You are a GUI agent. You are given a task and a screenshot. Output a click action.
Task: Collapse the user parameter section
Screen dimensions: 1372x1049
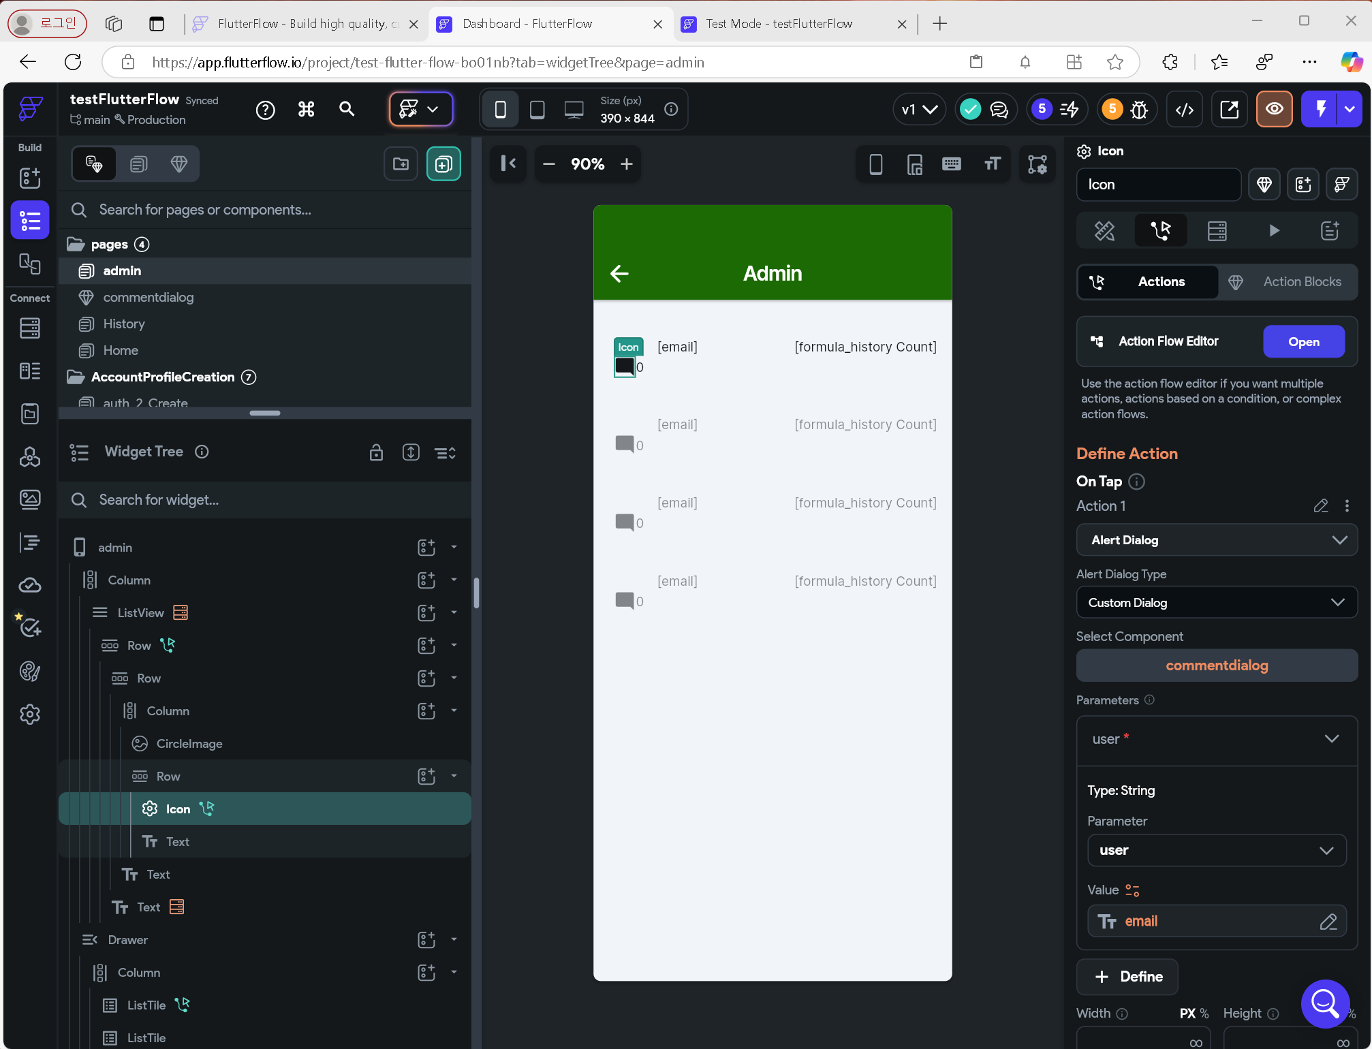tap(1332, 739)
